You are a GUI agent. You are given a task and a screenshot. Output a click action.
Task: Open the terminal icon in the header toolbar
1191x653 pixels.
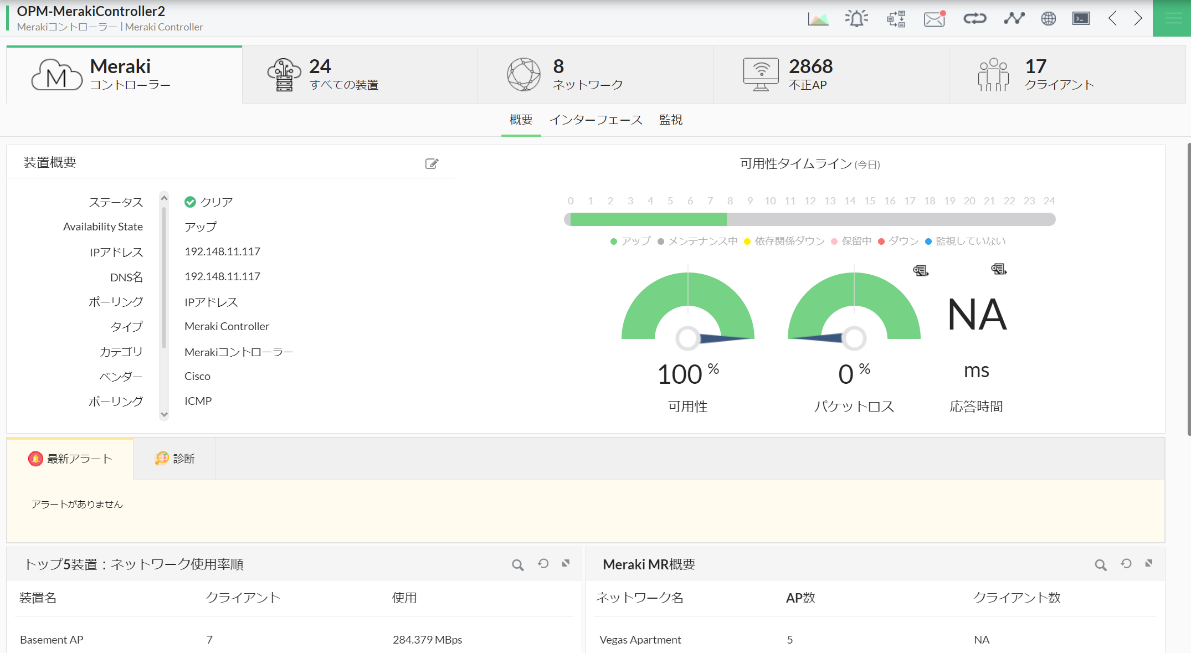tap(1080, 18)
